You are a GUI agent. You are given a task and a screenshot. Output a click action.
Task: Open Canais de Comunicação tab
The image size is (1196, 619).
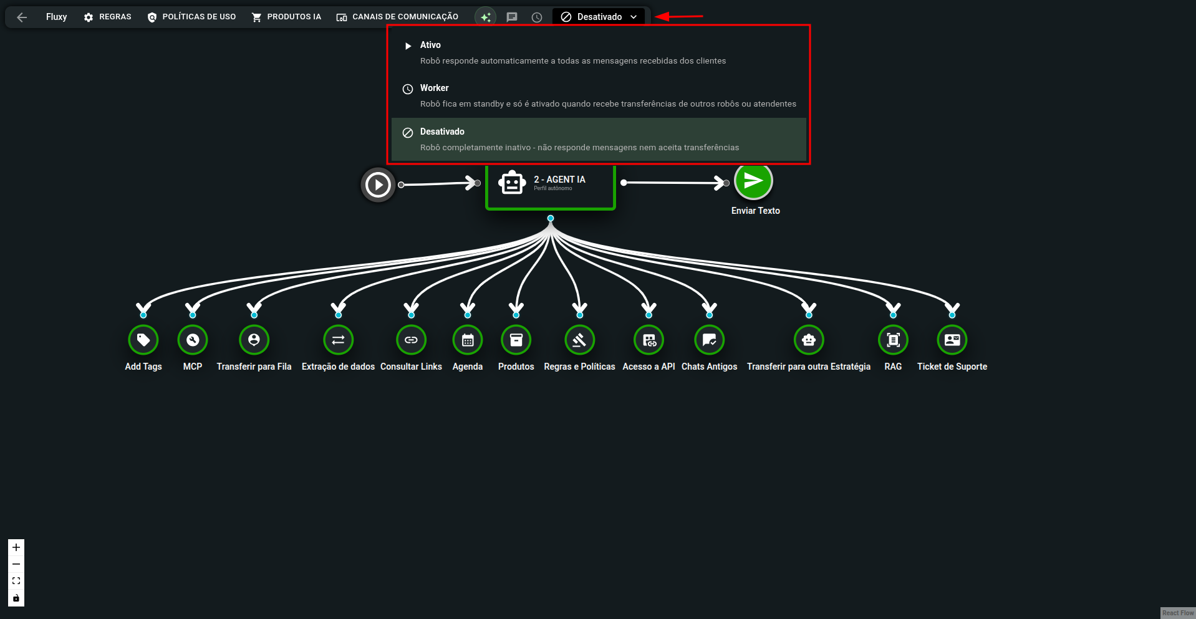[397, 17]
